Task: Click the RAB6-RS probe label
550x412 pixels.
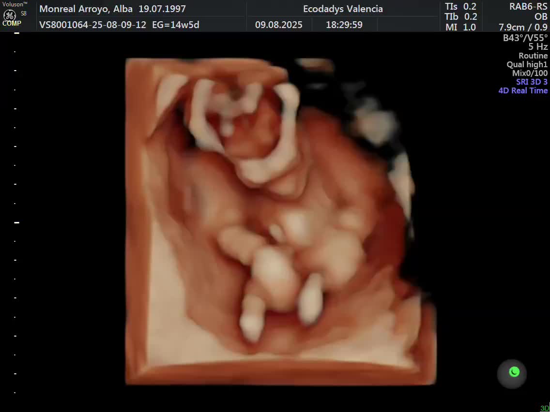Action: 528,7
